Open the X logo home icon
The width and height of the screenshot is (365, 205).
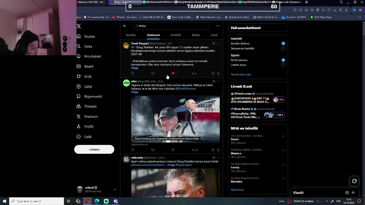point(79,26)
